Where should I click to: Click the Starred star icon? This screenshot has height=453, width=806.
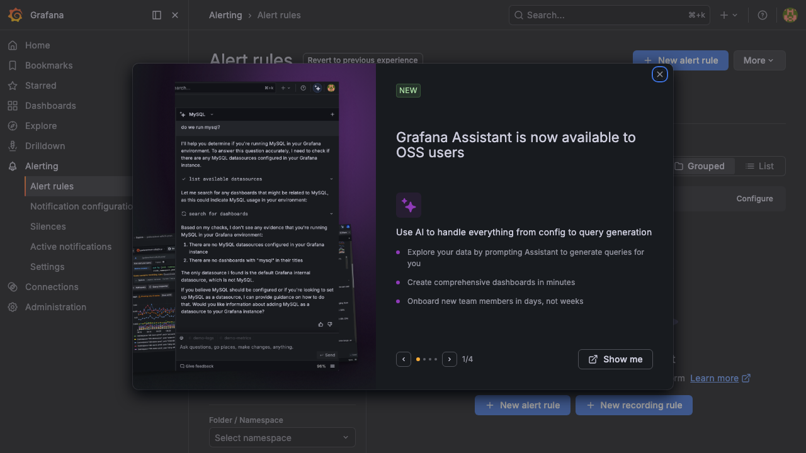[x=13, y=86]
